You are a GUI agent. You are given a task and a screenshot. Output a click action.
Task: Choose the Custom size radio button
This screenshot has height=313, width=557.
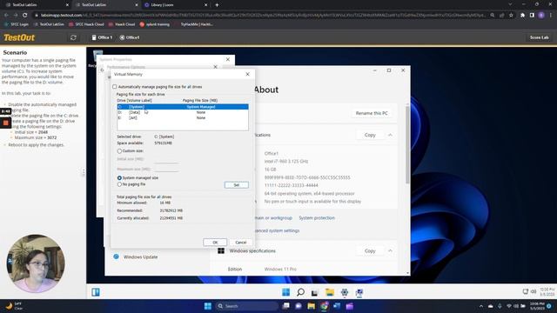coord(119,150)
